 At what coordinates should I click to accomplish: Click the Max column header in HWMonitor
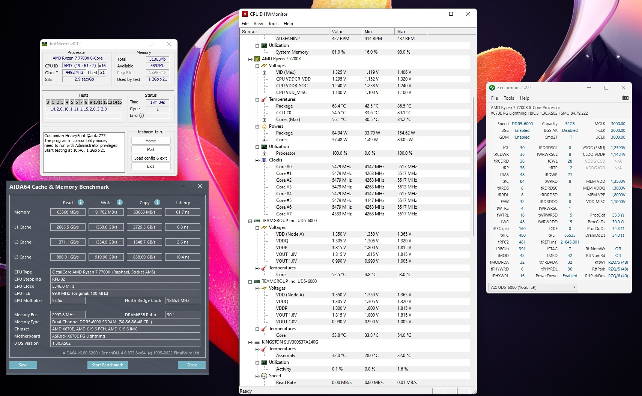[x=410, y=32]
